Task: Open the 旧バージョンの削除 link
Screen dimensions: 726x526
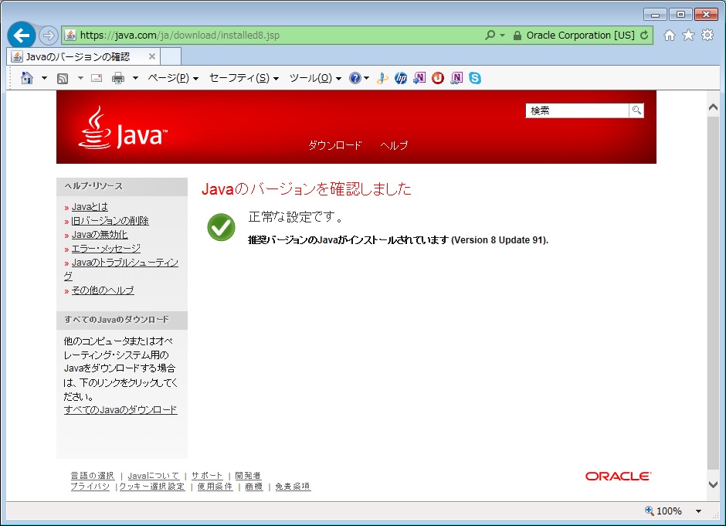Action: 110,221
